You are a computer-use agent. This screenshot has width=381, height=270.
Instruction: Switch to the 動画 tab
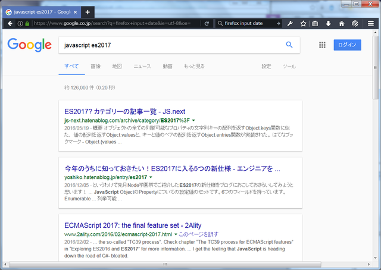[x=167, y=66]
